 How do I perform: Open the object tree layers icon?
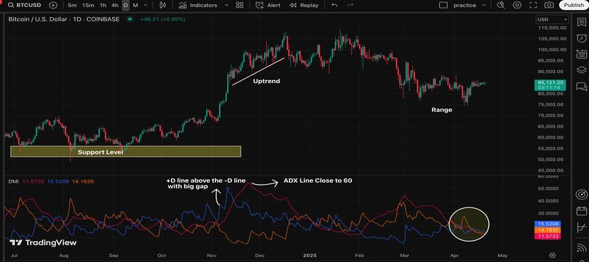point(581,70)
